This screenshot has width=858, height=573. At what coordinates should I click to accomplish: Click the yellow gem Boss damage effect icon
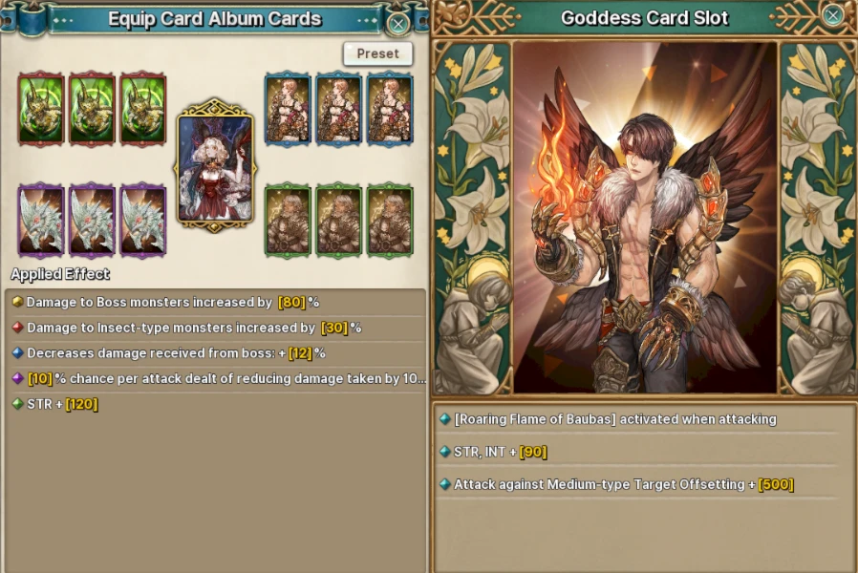click(17, 302)
